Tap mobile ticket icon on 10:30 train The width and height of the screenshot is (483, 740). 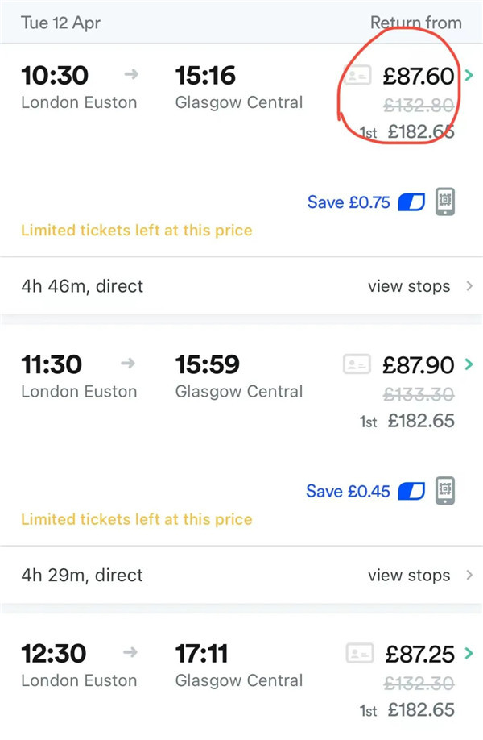[445, 202]
